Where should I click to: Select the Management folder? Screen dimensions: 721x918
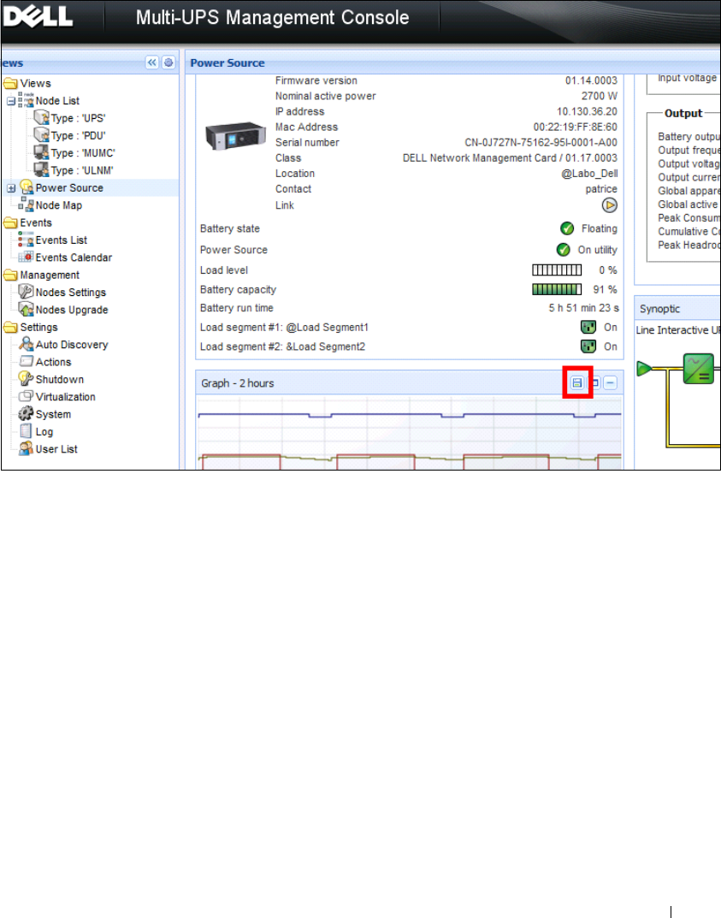coord(50,275)
